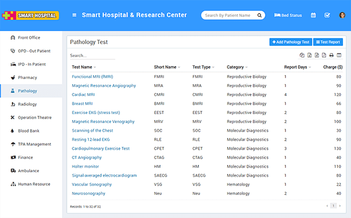Click the OPD stethoscope icon
Screen dimensions: 351x218
pyautogui.click(x=13, y=51)
